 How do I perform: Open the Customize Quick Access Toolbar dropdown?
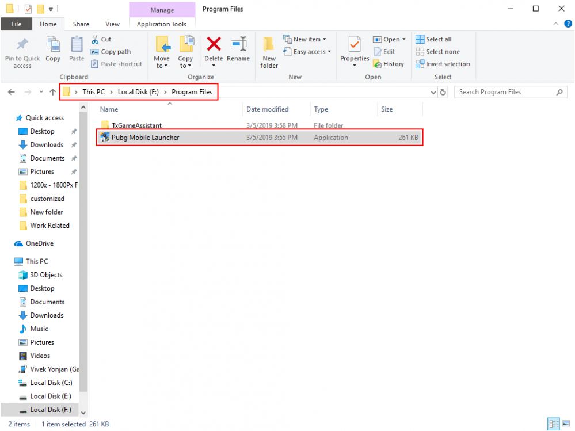tap(51, 9)
